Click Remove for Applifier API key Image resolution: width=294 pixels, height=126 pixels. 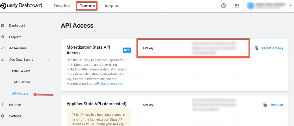point(277,105)
